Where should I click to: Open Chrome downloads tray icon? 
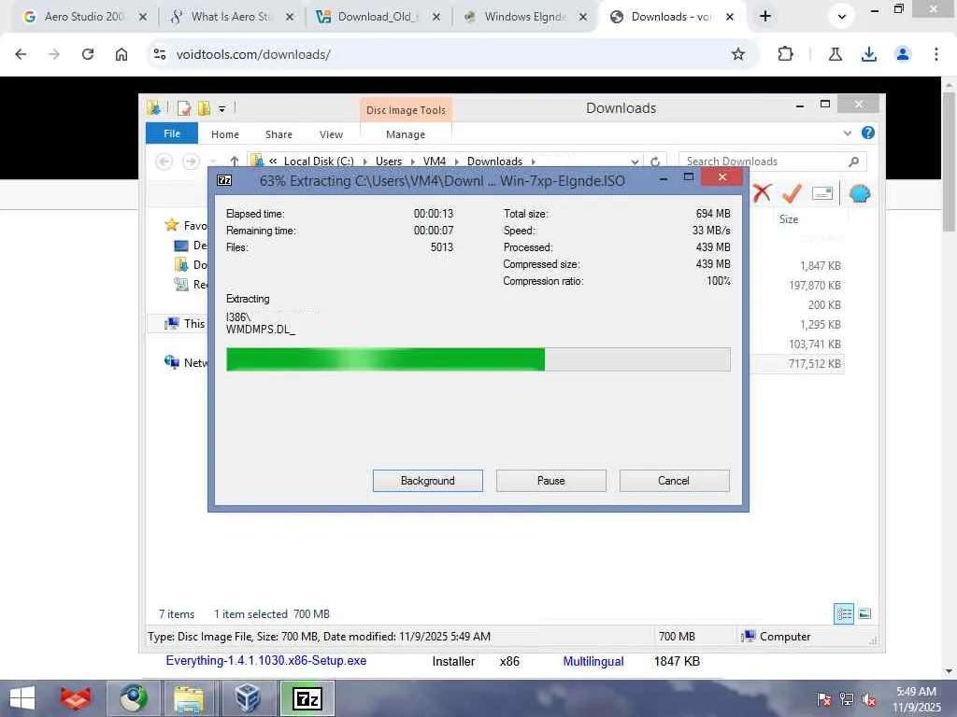point(869,54)
